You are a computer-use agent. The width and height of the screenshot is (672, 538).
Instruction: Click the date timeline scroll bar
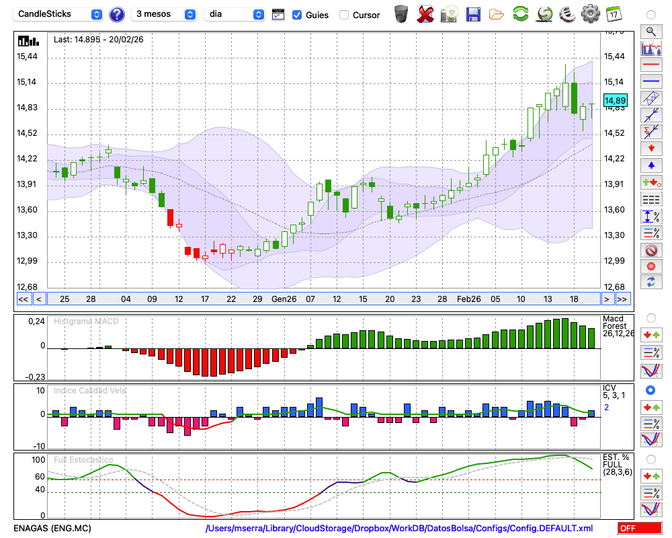point(323,299)
